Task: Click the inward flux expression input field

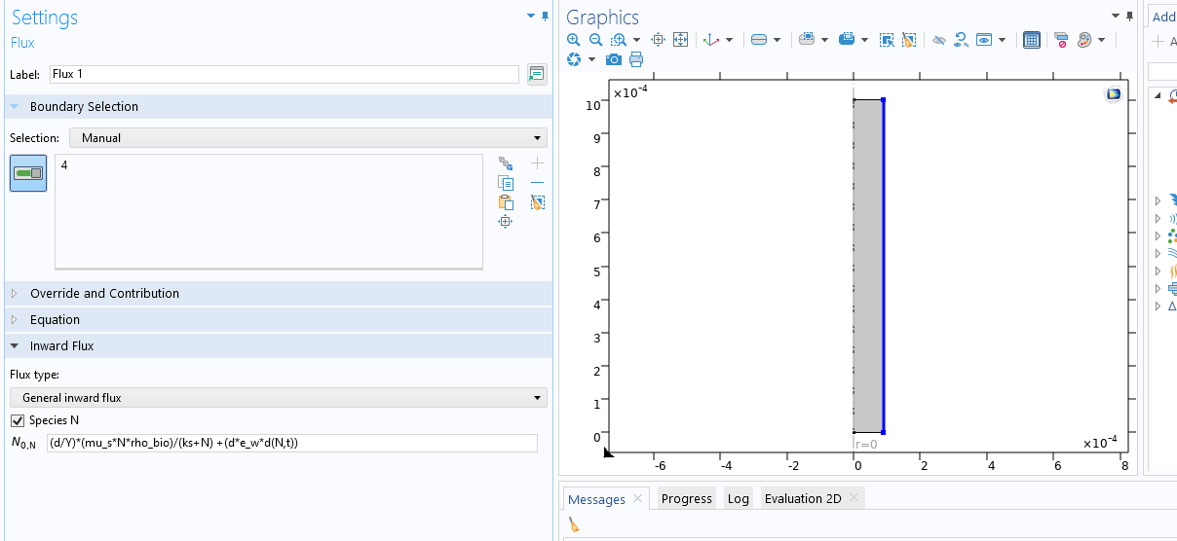Action: click(x=291, y=444)
